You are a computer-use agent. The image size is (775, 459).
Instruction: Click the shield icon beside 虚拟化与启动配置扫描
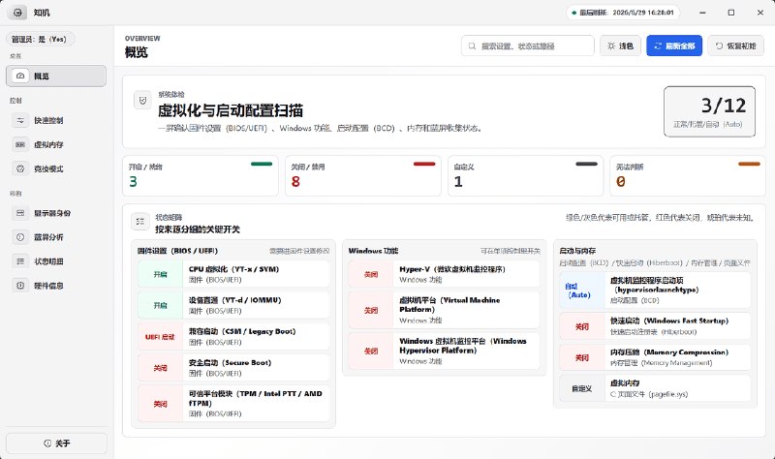point(142,101)
